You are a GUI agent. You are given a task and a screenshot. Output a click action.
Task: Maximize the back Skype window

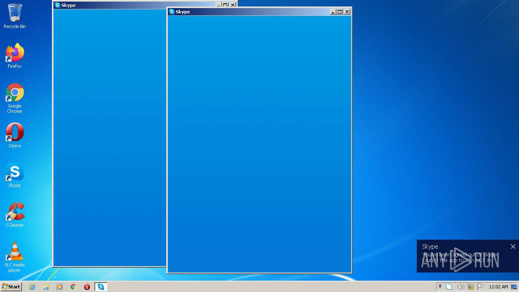[225, 5]
